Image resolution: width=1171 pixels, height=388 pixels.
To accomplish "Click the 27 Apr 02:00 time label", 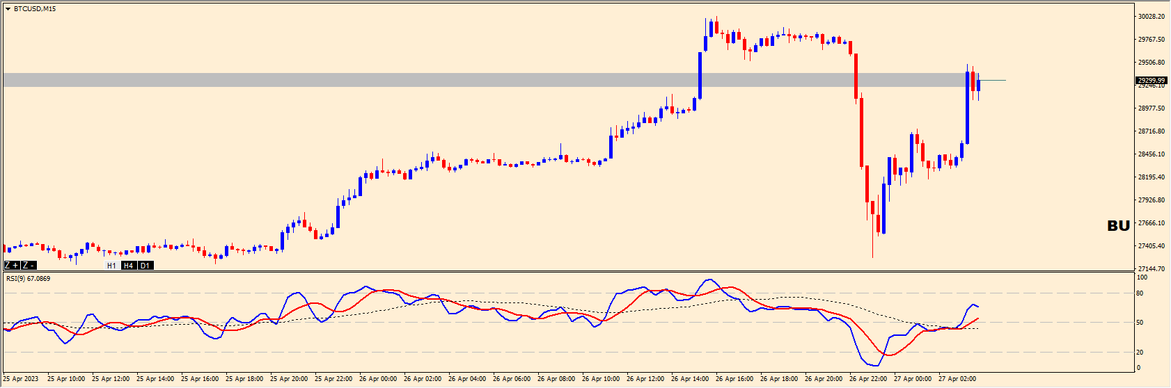I will tap(957, 379).
